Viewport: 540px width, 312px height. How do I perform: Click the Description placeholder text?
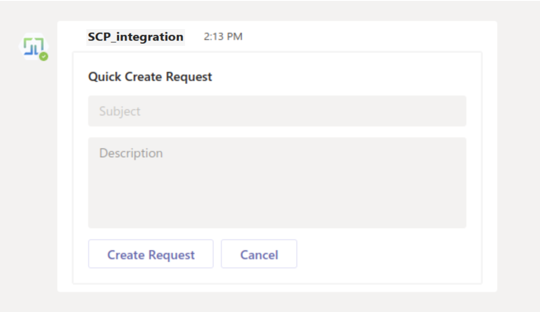131,153
